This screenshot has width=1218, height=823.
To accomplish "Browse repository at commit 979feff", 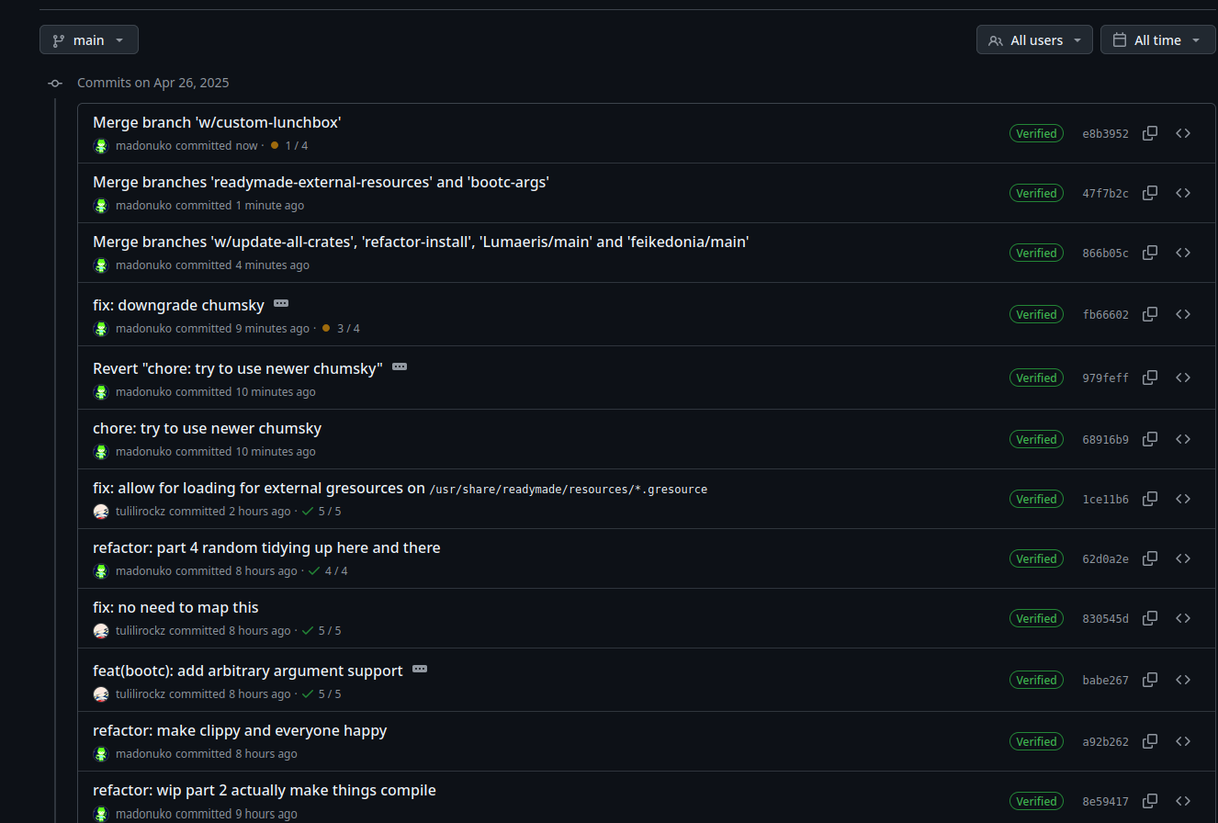I will 1183,378.
